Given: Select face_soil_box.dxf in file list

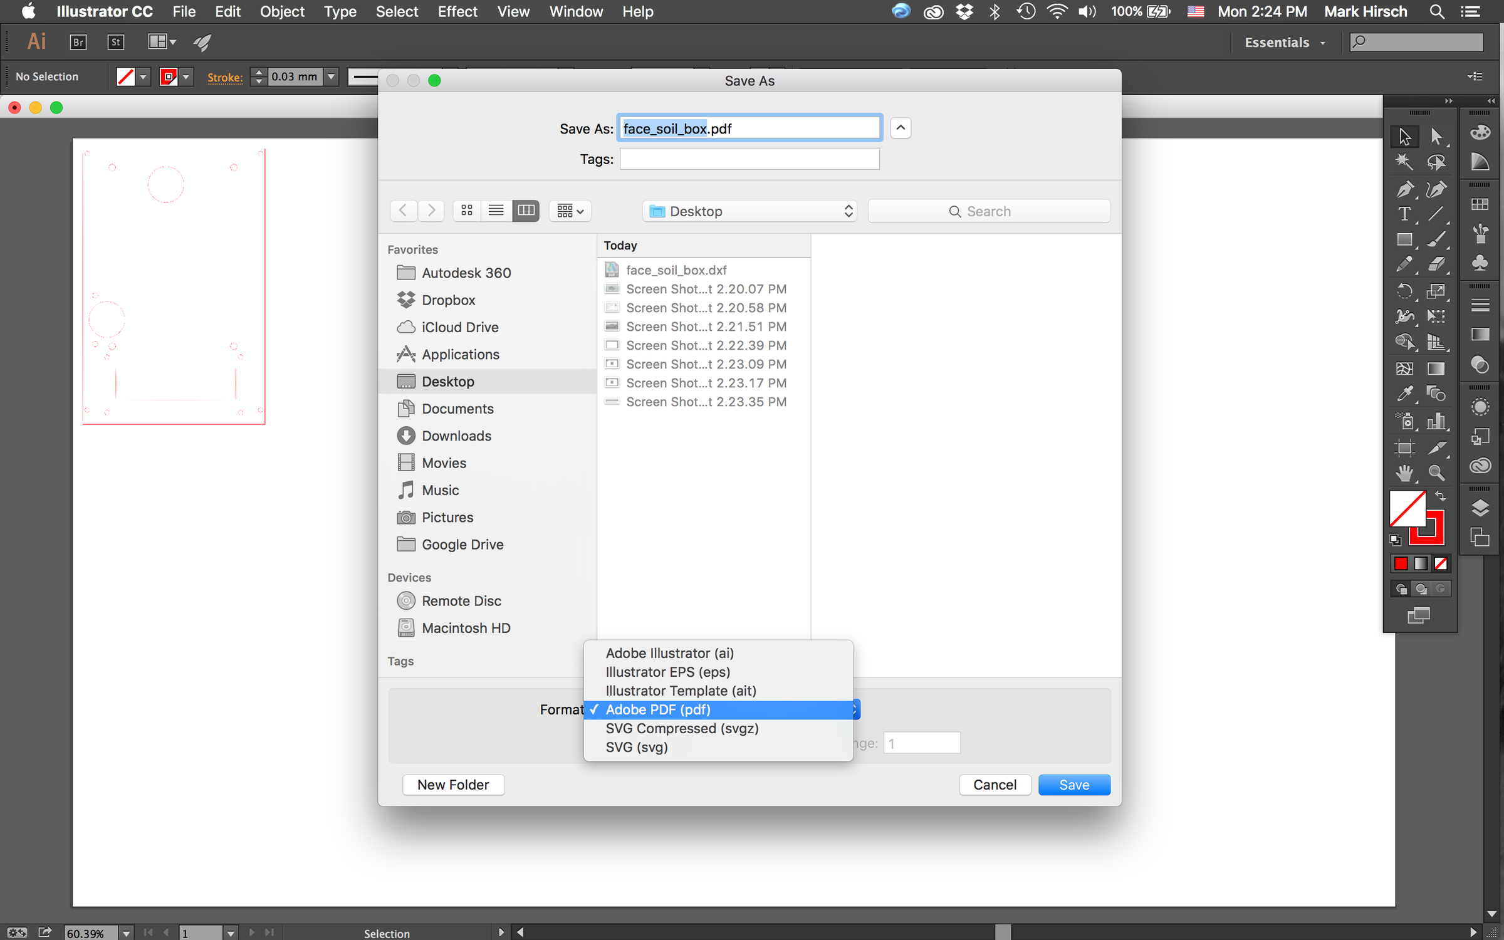Looking at the screenshot, I should pyautogui.click(x=676, y=270).
